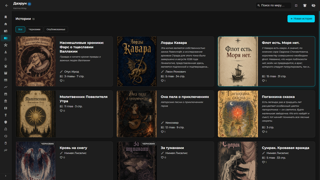
Task: Open the notifications bell
Action: click(305, 5)
